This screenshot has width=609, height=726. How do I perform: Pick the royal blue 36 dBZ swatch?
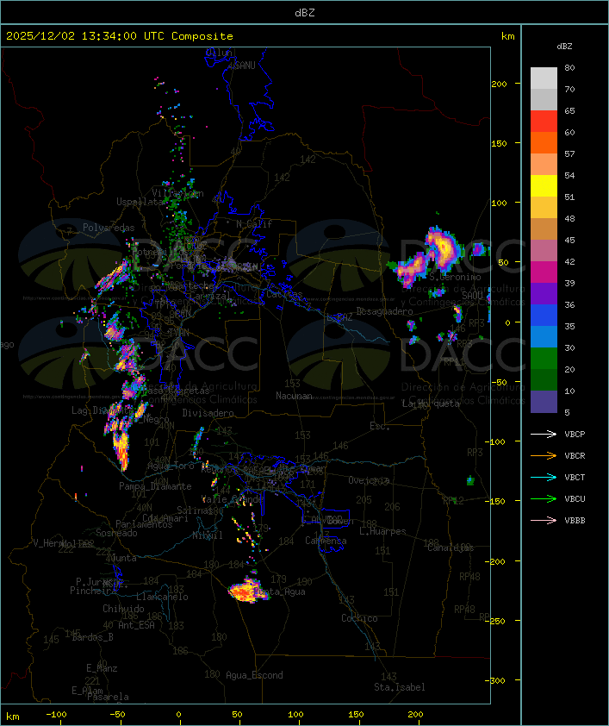tap(544, 316)
